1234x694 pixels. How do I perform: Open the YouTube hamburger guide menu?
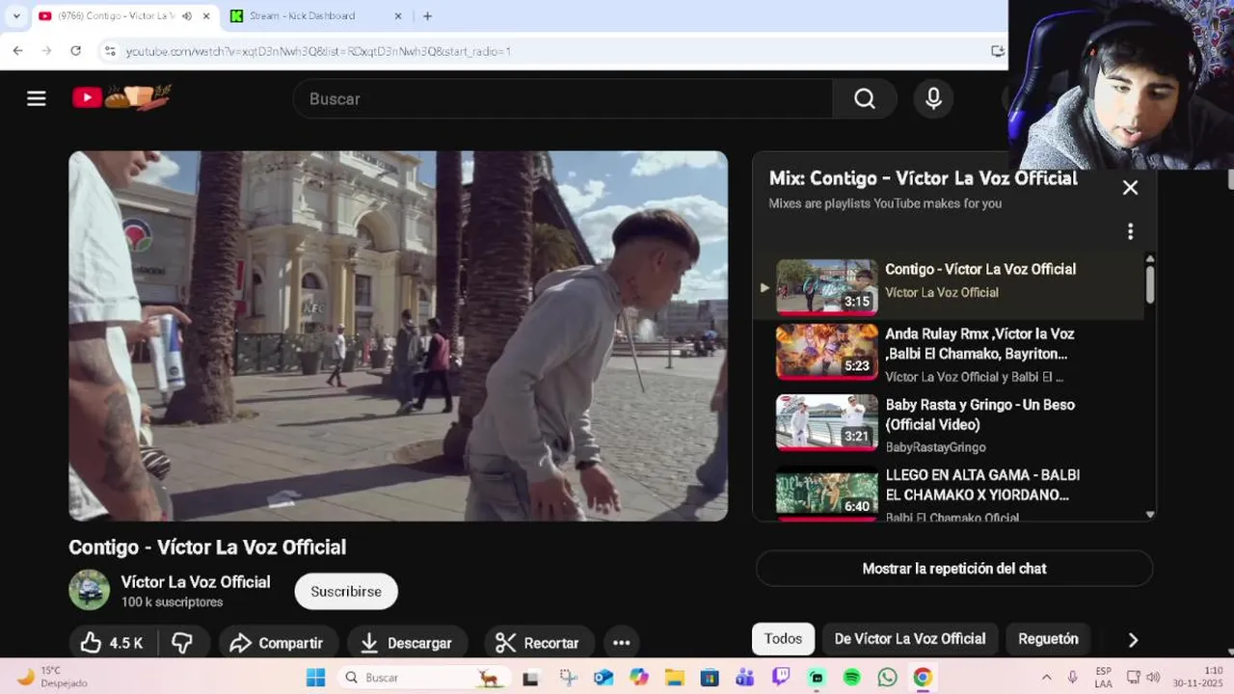(37, 98)
